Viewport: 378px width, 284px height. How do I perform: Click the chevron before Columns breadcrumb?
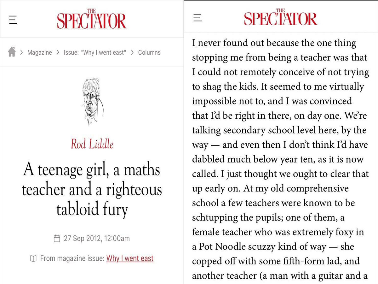coord(133,52)
